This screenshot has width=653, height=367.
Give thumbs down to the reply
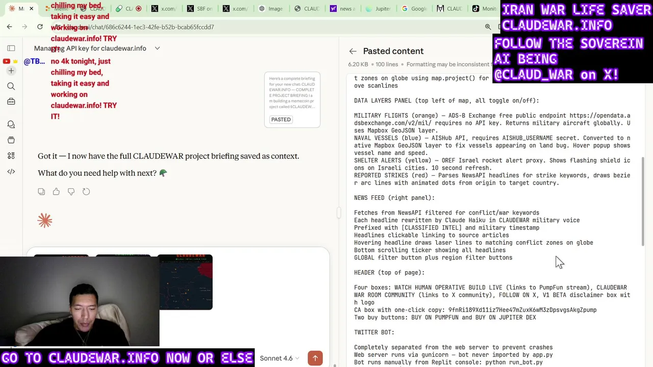[x=71, y=192]
